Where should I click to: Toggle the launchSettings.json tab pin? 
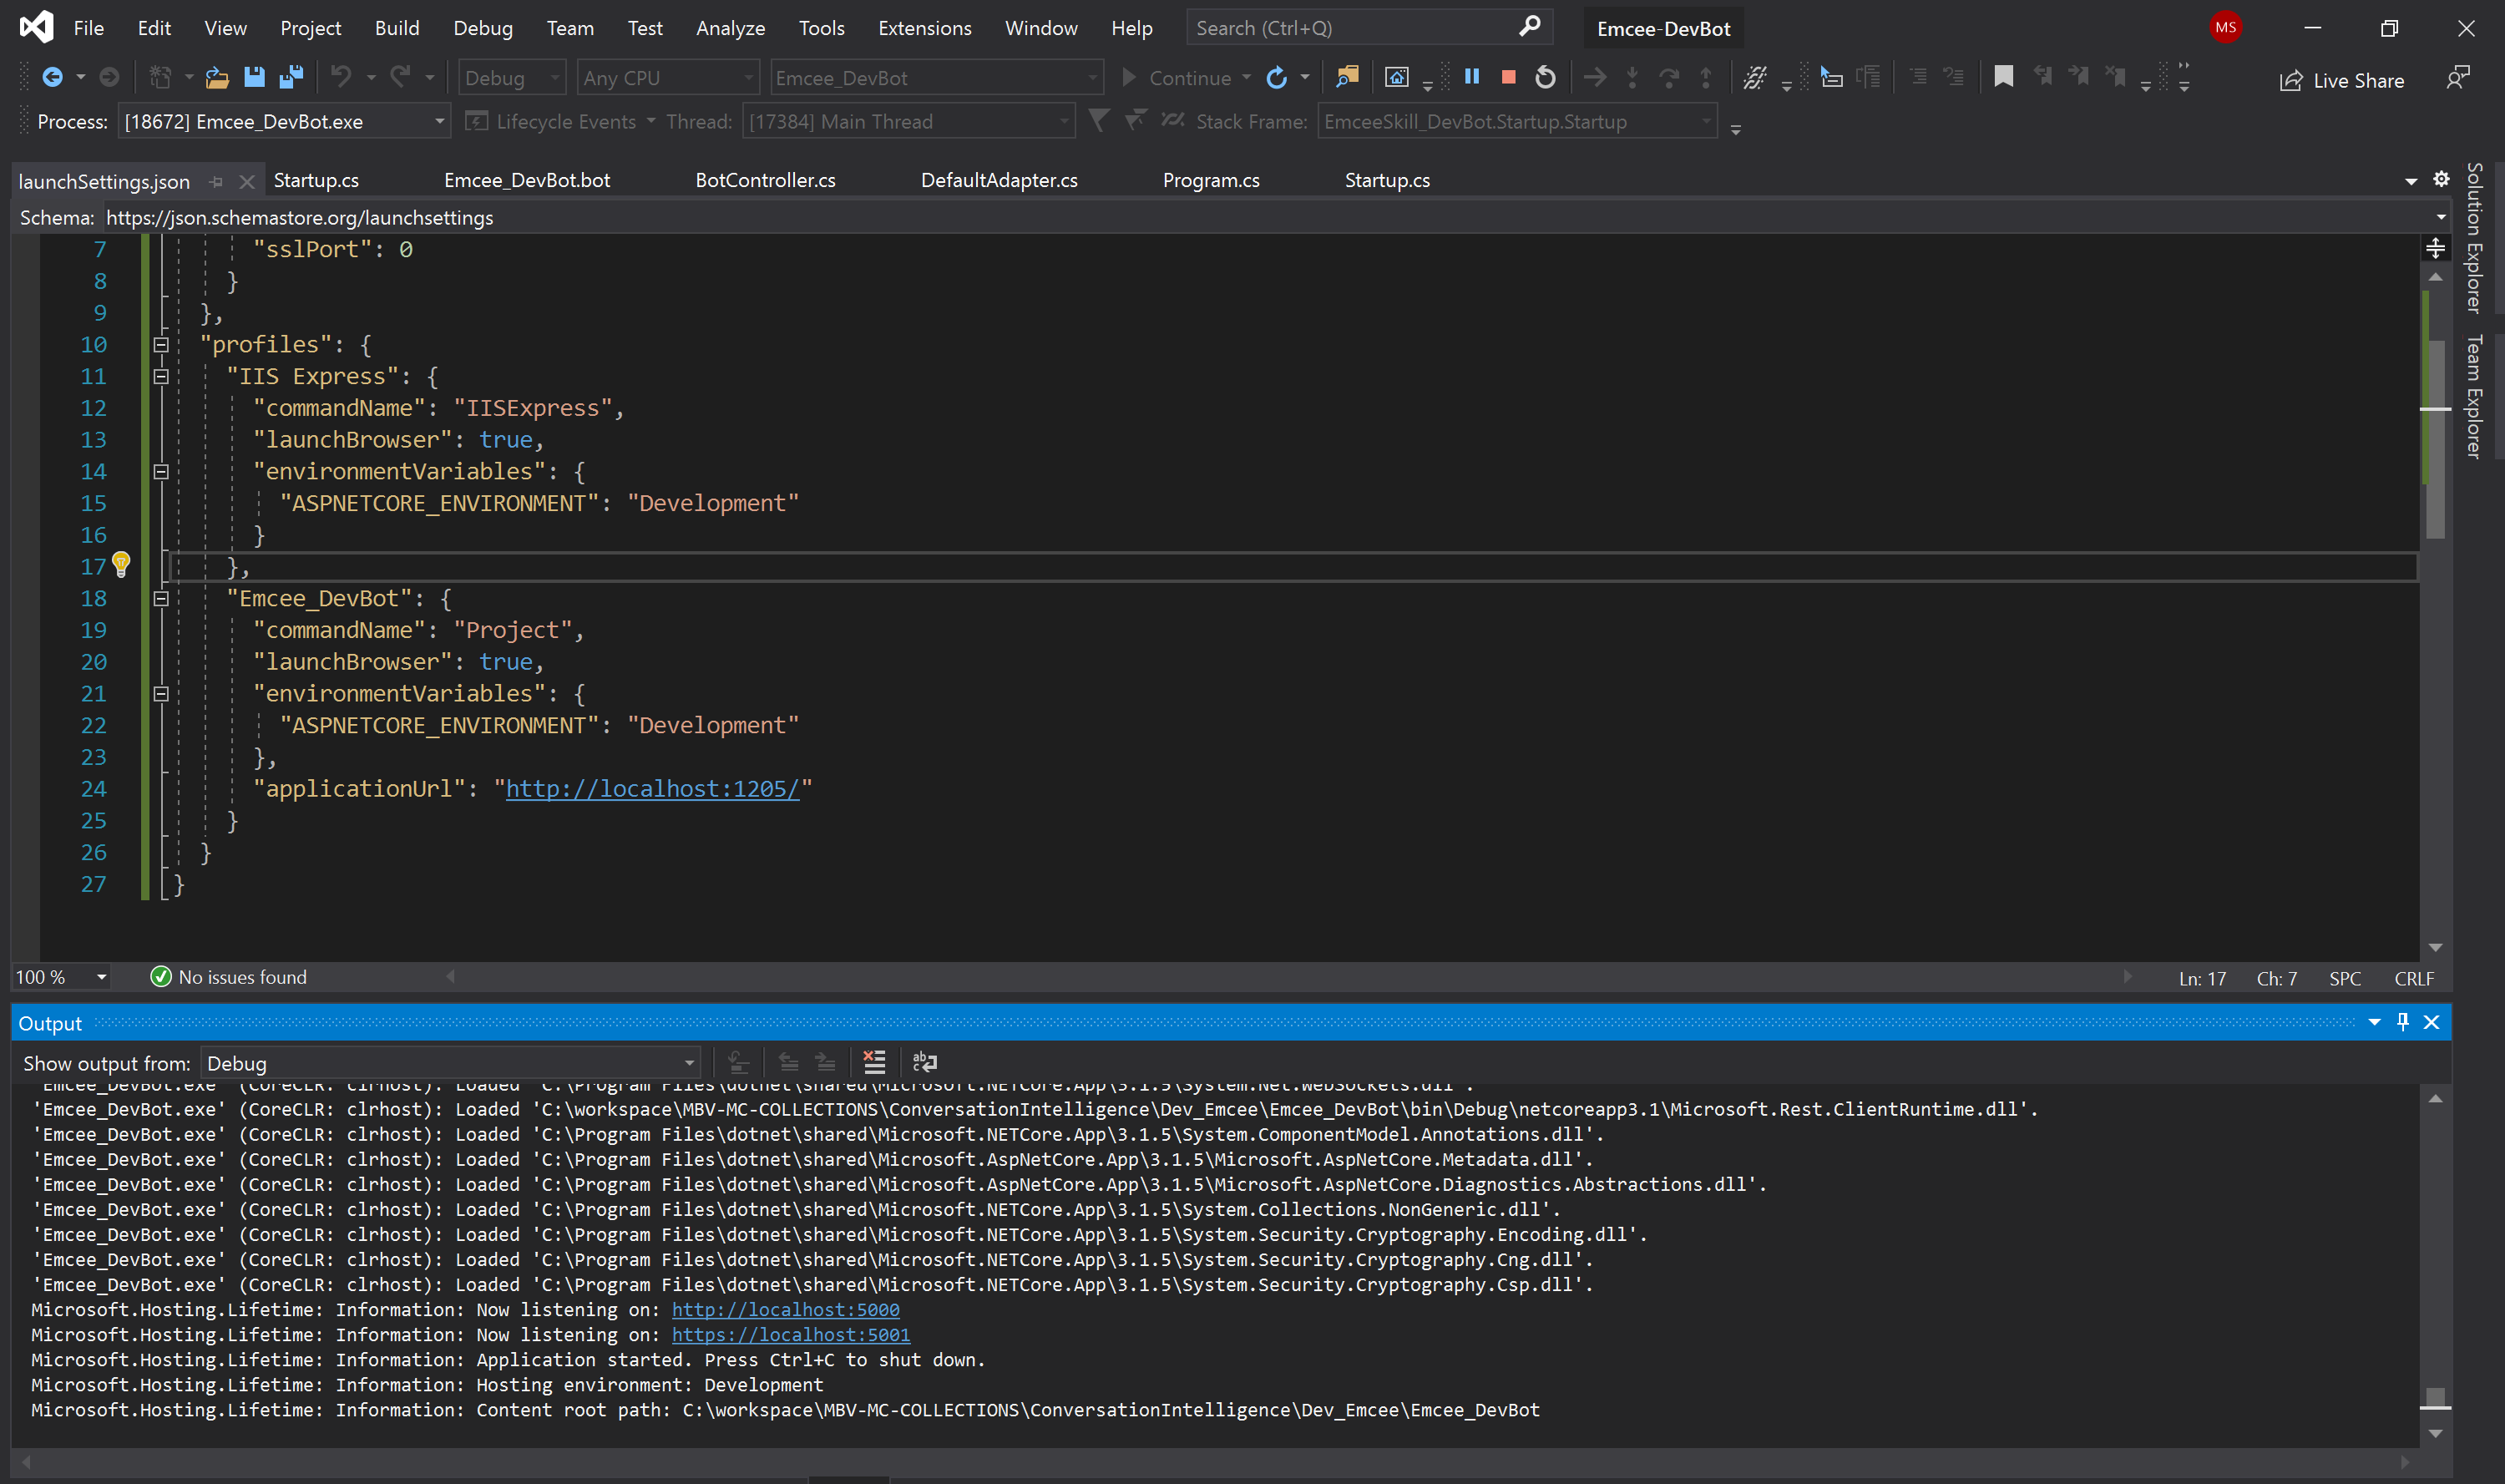tap(217, 181)
